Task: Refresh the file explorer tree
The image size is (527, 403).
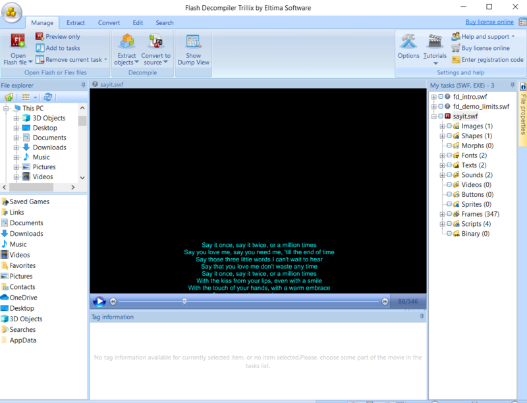Action: [x=46, y=97]
